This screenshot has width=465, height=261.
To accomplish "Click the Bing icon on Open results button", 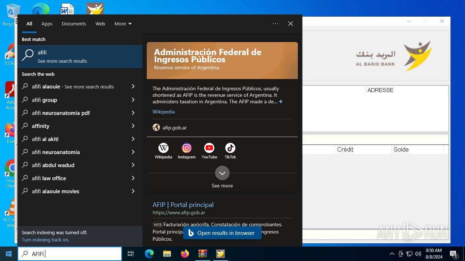I will click(191, 233).
